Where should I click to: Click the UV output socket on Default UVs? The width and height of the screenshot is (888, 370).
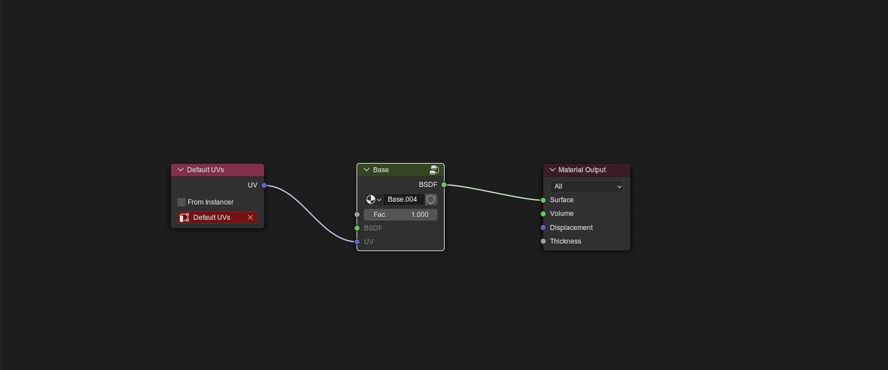[x=264, y=185]
